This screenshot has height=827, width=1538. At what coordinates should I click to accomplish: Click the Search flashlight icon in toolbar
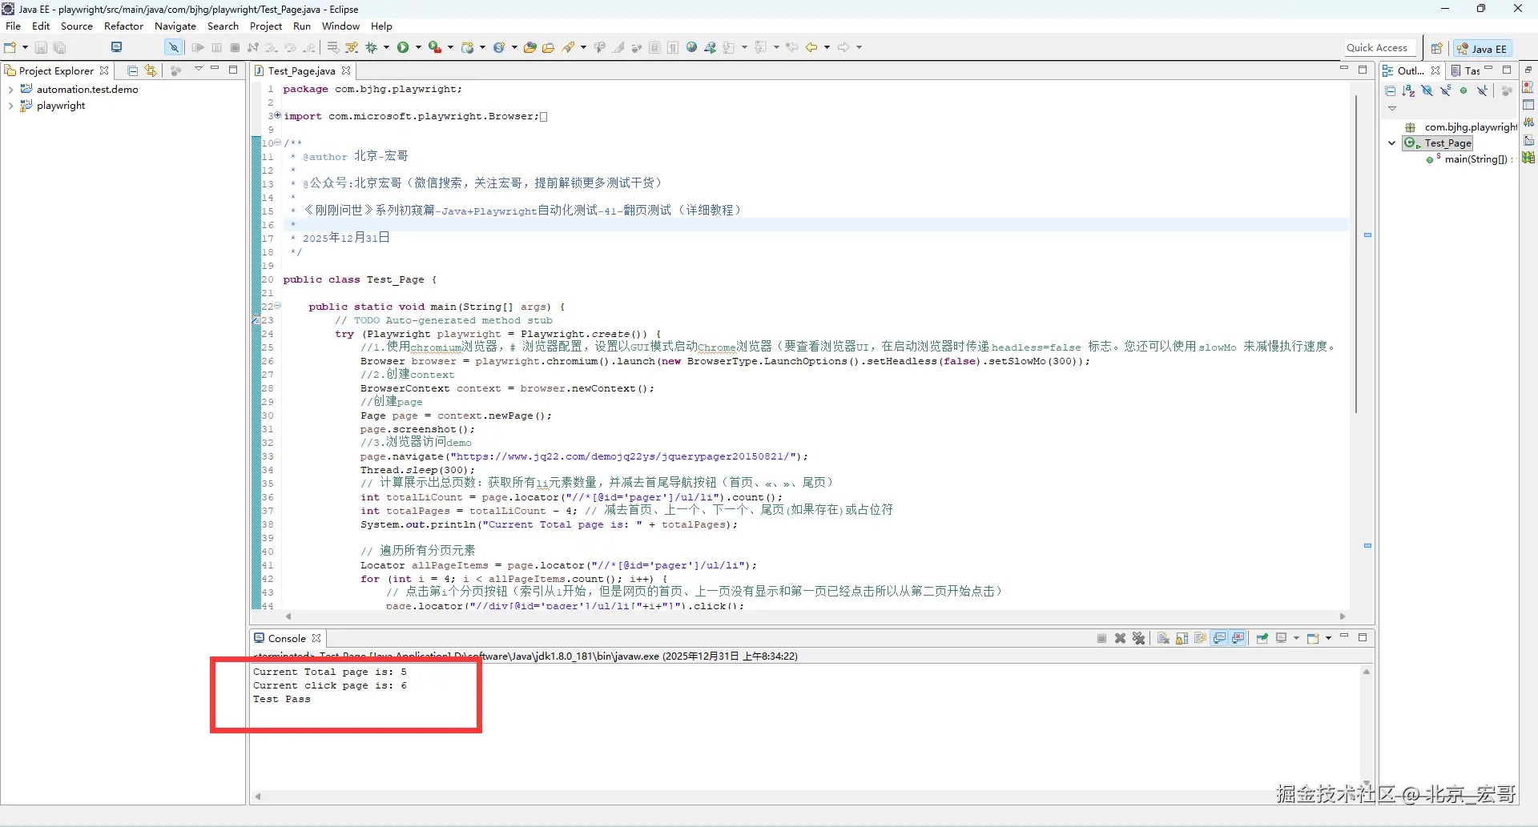pos(568,47)
